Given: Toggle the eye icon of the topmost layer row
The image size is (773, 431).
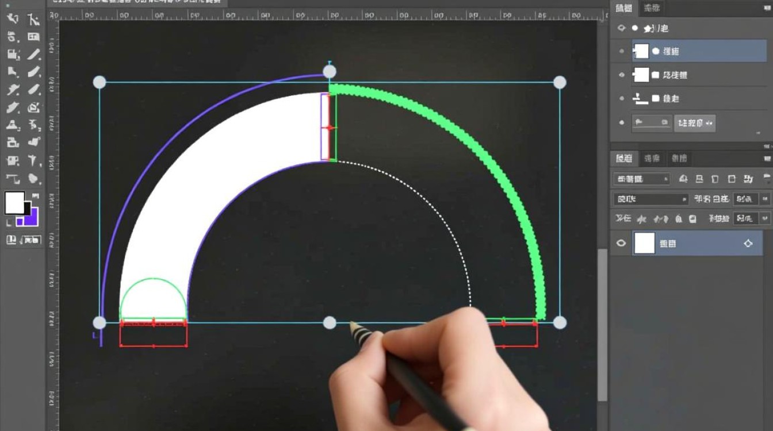Looking at the screenshot, I should click(621, 28).
